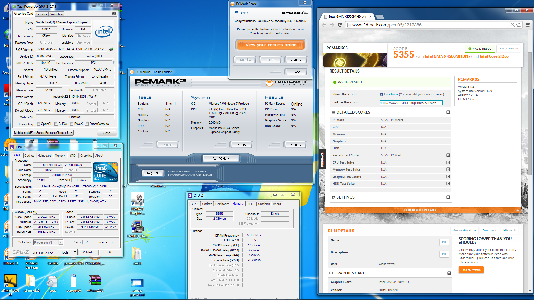Open cpuz desktop icon
This screenshot has height=300, width=534.
click(x=53, y=284)
